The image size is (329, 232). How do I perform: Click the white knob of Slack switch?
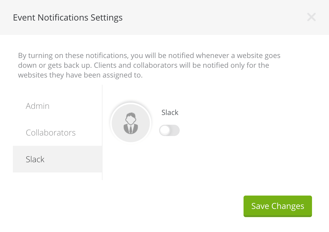click(164, 130)
